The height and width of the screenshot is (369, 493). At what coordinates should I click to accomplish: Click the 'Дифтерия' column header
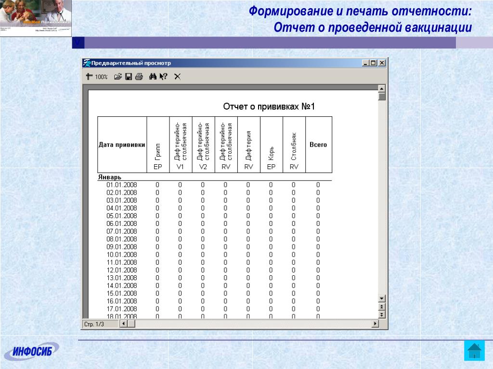tap(248, 146)
